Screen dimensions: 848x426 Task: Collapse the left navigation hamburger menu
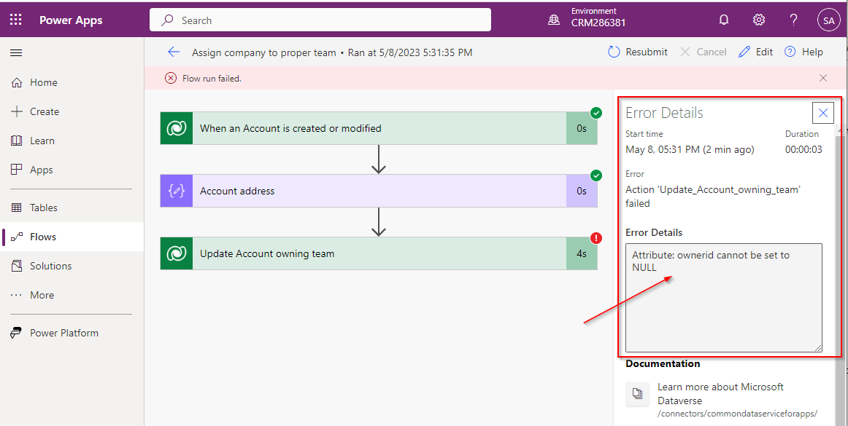click(16, 52)
